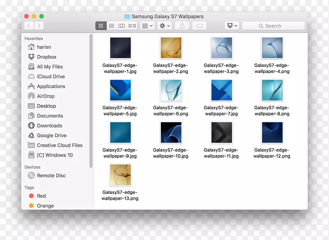Screen dimensions: 329x240
Task: Select Remote Disc under Devices
Action: 51,175
